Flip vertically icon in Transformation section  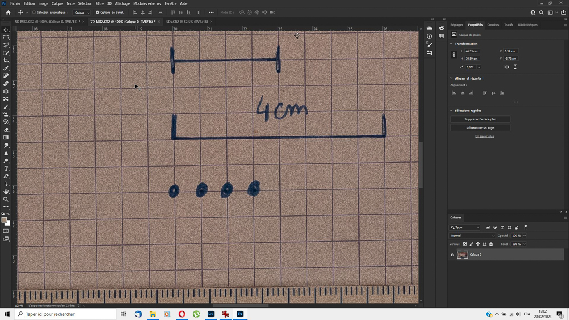tap(515, 67)
